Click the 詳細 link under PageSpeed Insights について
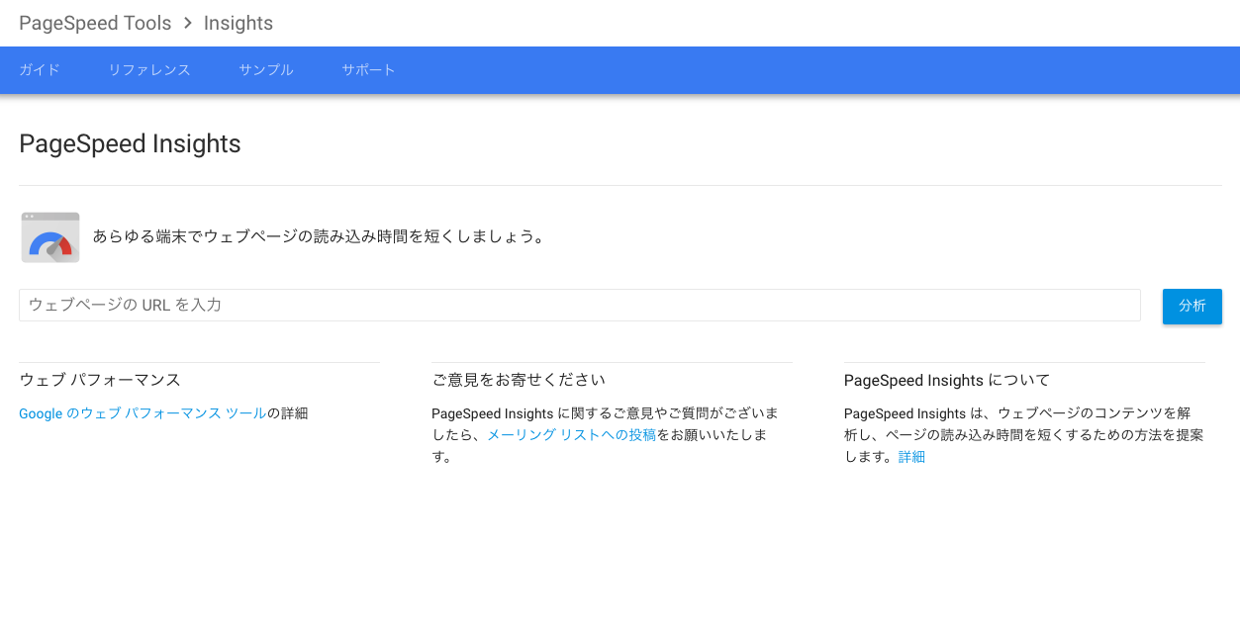This screenshot has height=634, width=1240. tap(911, 457)
